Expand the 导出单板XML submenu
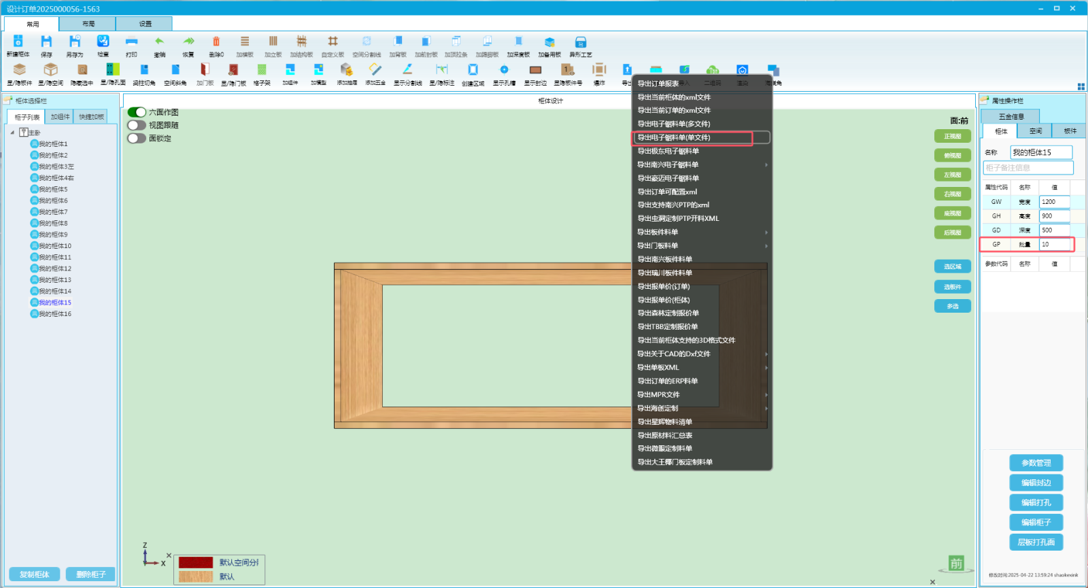 click(x=702, y=367)
